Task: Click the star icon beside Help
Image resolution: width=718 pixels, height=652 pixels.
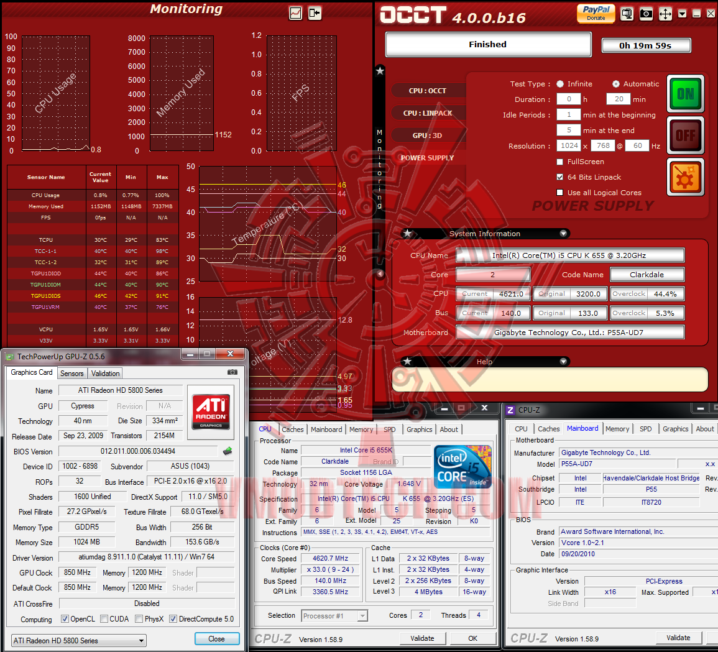Action: coord(407,361)
